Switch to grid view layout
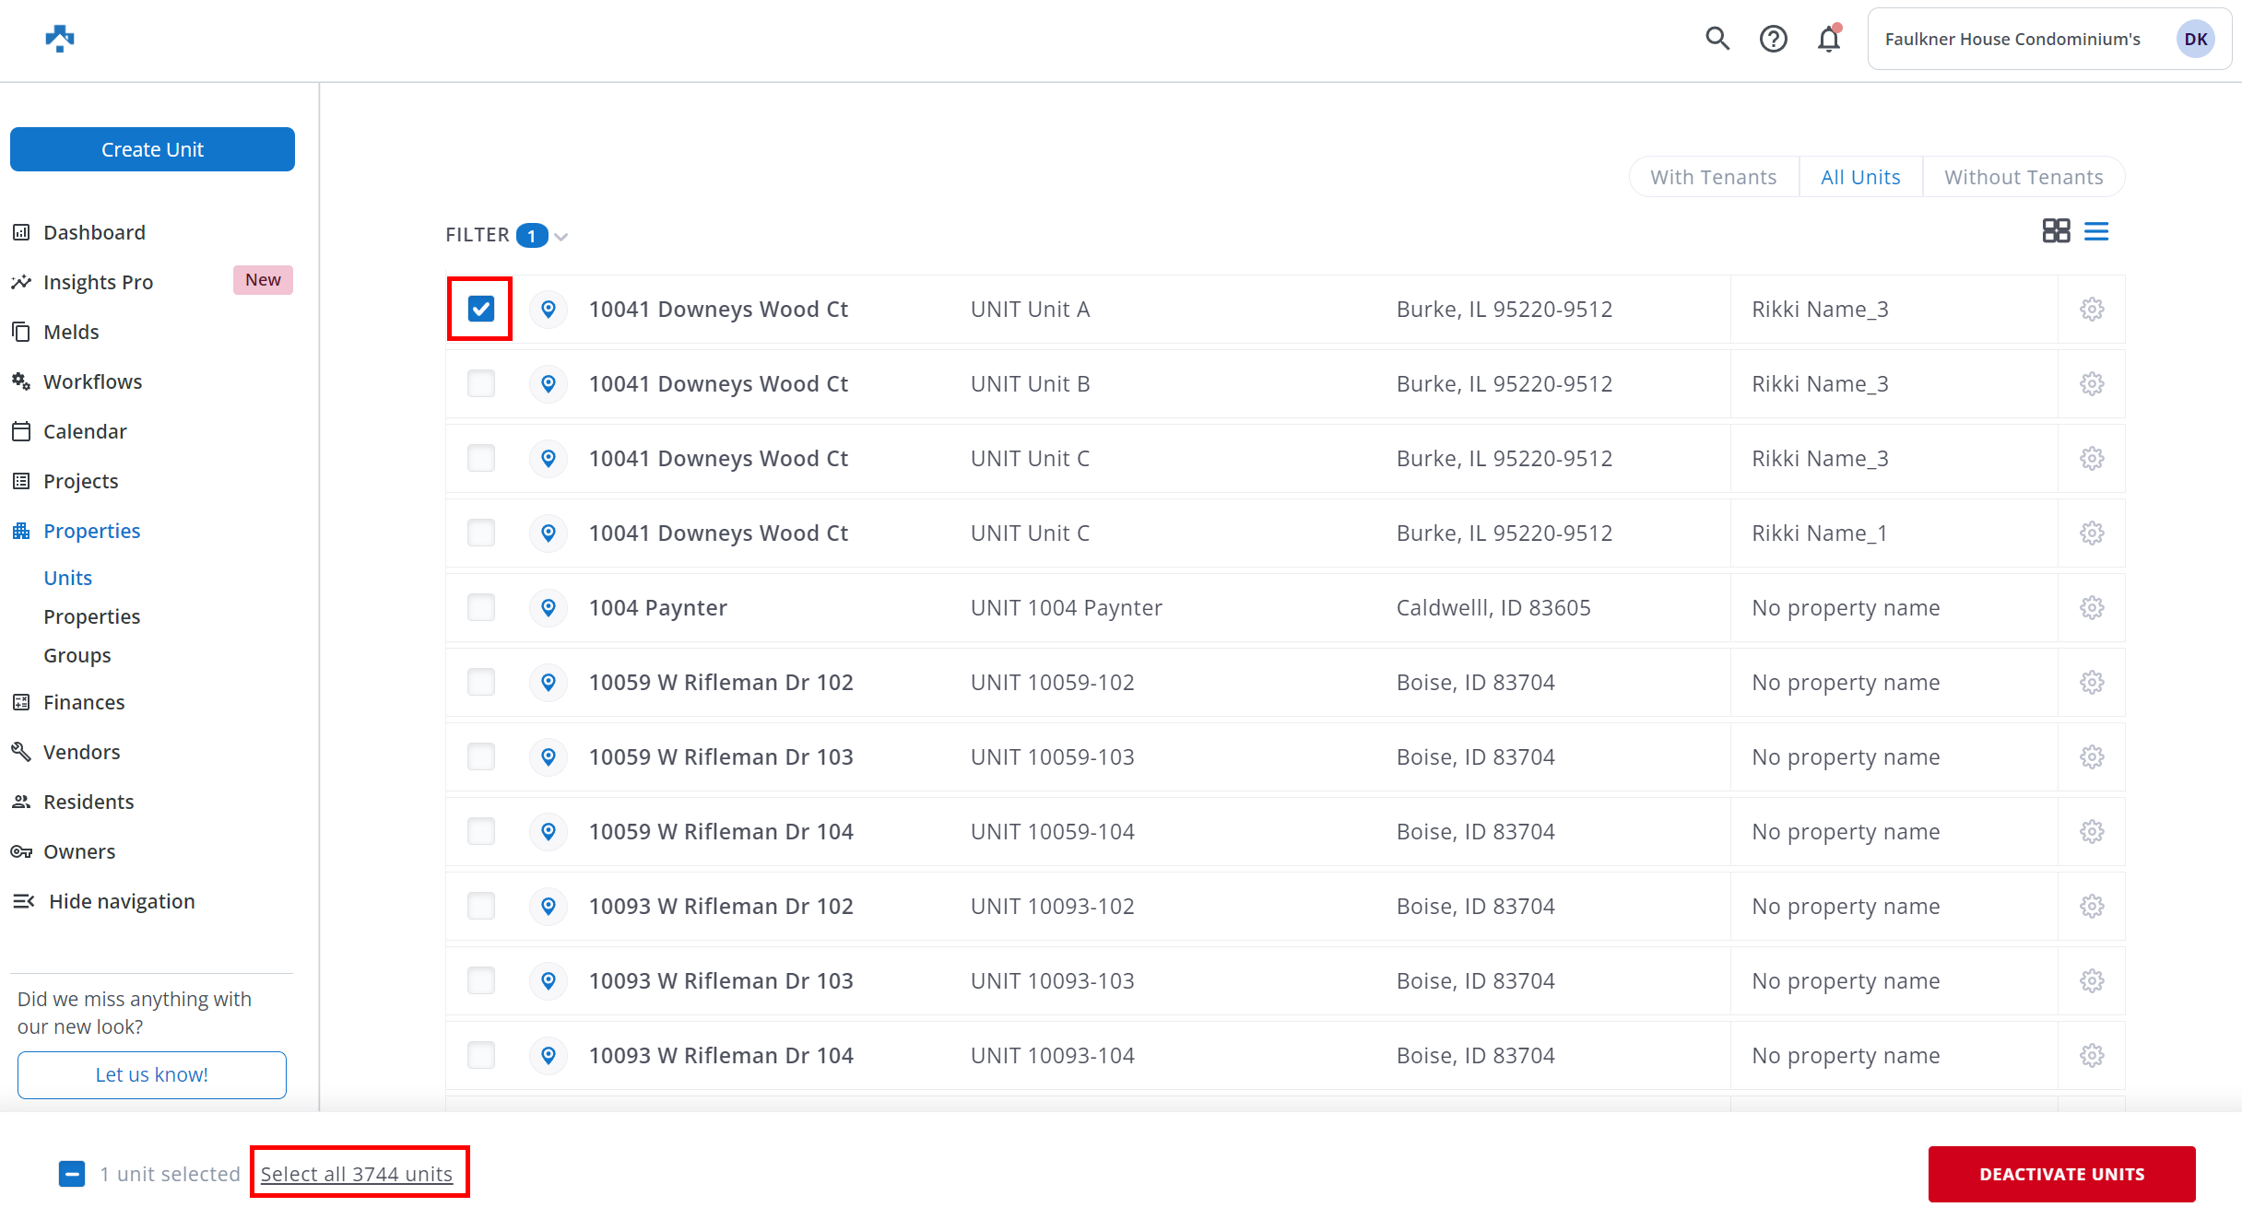Viewport: 2242px width, 1219px height. (2055, 230)
